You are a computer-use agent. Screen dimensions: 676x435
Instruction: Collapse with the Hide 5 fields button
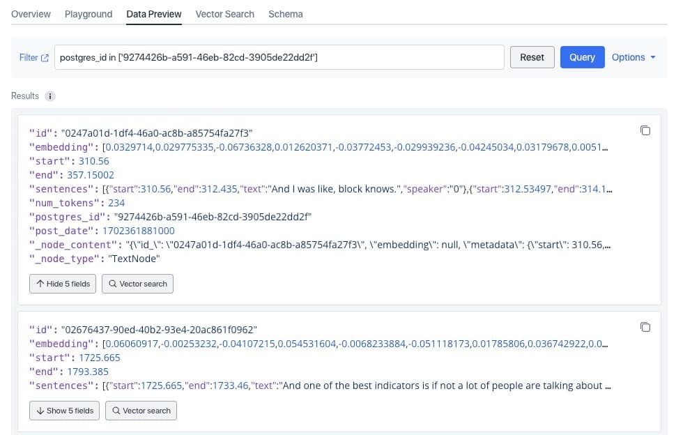click(x=63, y=284)
